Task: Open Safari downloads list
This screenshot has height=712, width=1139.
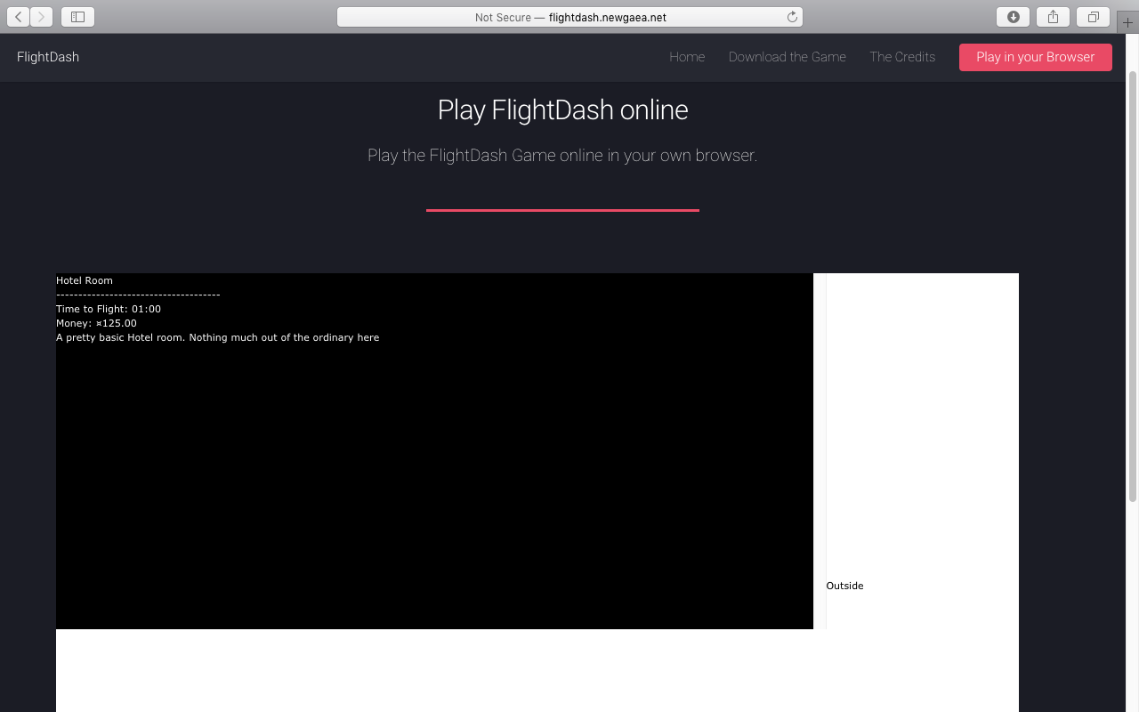Action: (1013, 17)
